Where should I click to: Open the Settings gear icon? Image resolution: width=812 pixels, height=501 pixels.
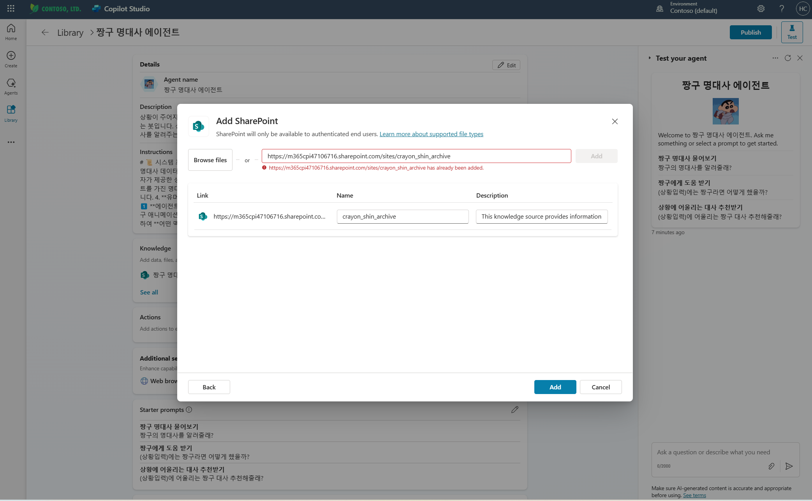[761, 9]
